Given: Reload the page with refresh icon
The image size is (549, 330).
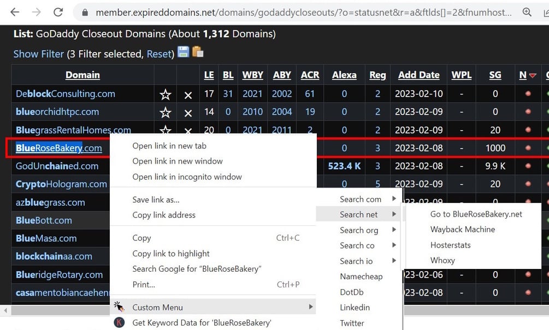Looking at the screenshot, I should click(58, 12).
